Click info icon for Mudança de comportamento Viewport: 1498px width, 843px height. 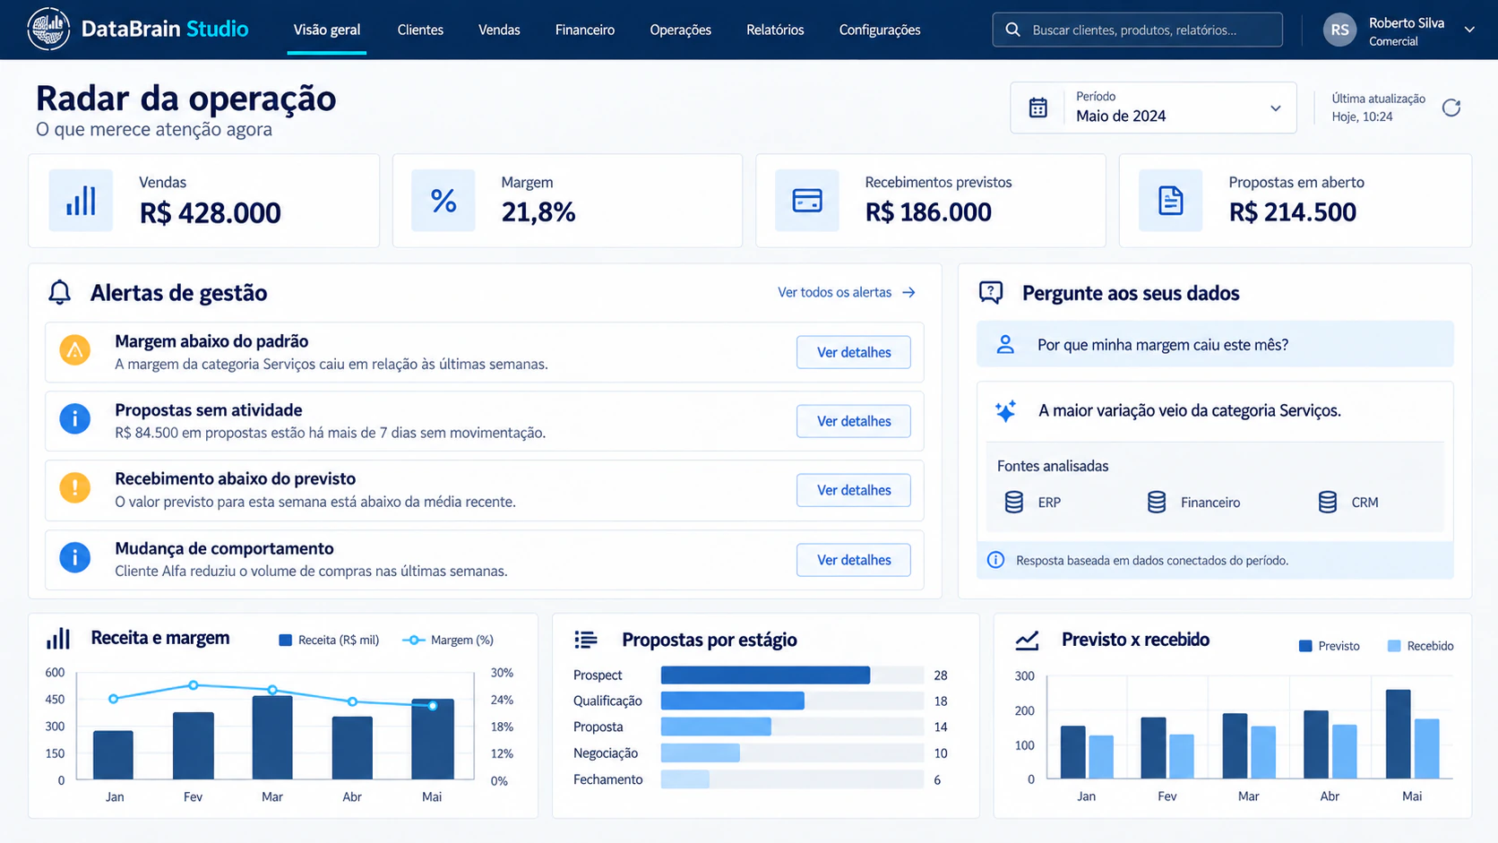pos(75,557)
